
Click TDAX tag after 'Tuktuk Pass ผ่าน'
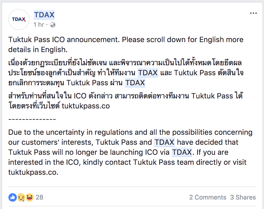135,83
